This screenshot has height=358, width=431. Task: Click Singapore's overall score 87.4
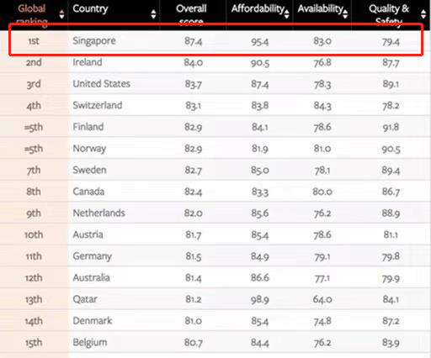click(193, 41)
